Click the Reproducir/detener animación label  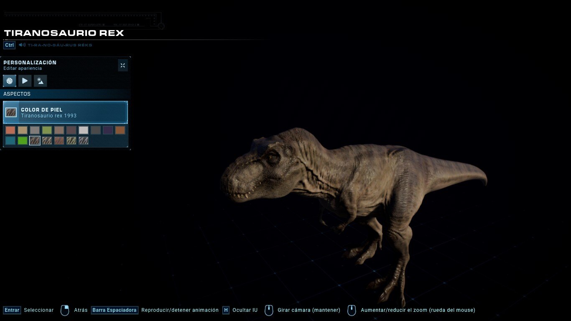click(x=180, y=310)
